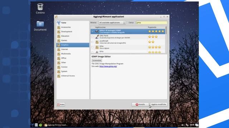Select the Other category
This screenshot has width=229, height=128.
pyautogui.click(x=73, y=63)
